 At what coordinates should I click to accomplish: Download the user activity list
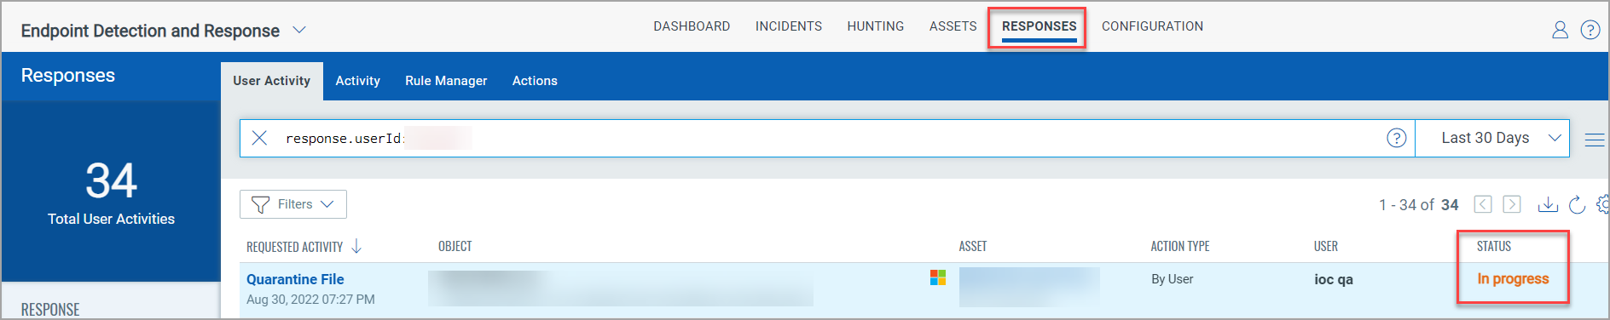click(1548, 204)
